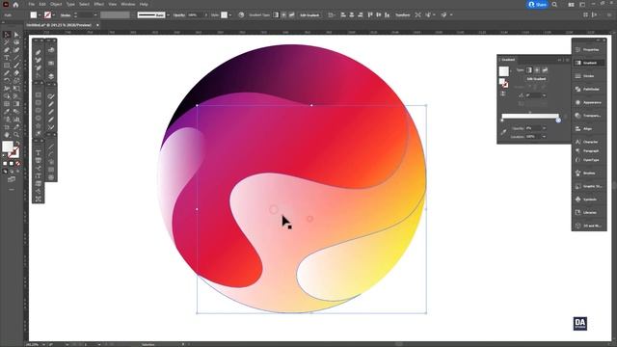Screen dimensions: 617x347
Task: Open the Object menu
Action: [x=56, y=4]
